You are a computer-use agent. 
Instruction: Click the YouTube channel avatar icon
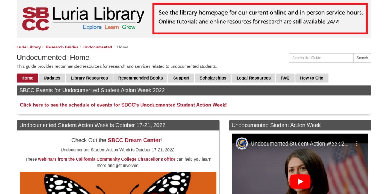pyautogui.click(x=242, y=144)
